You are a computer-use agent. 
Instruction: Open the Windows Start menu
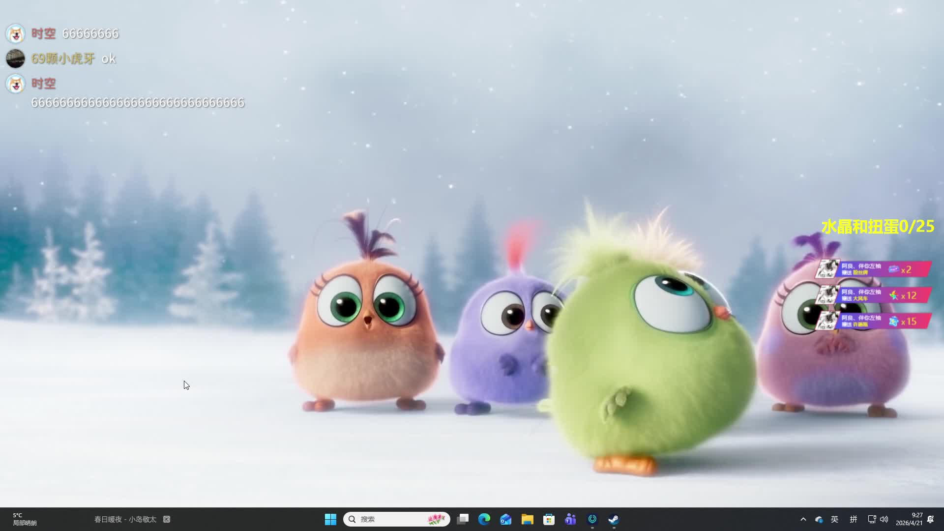point(330,519)
